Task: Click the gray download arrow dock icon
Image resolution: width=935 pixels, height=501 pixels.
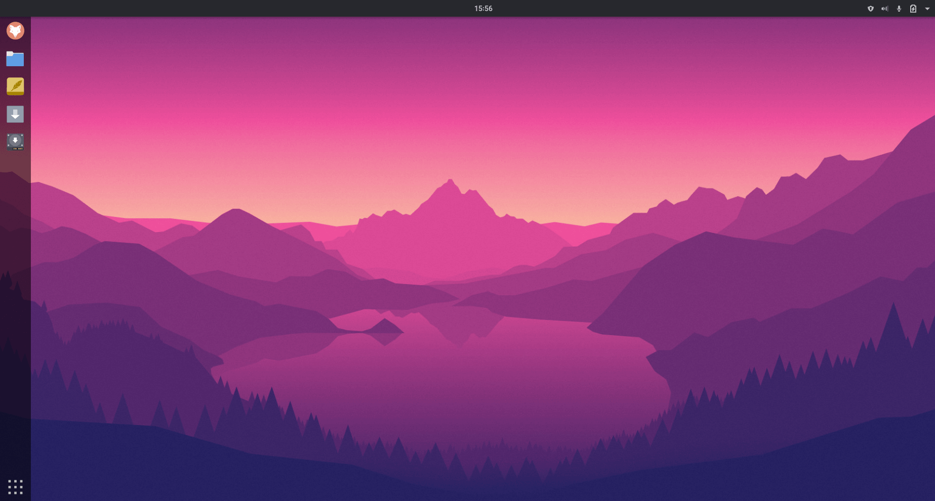Action: pyautogui.click(x=15, y=114)
